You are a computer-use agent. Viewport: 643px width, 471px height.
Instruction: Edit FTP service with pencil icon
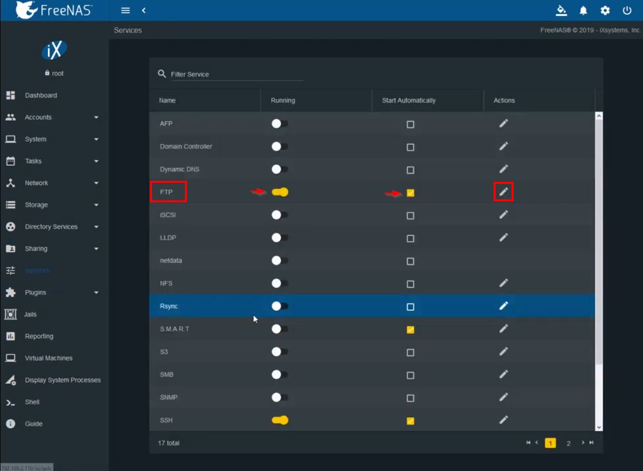tap(504, 192)
